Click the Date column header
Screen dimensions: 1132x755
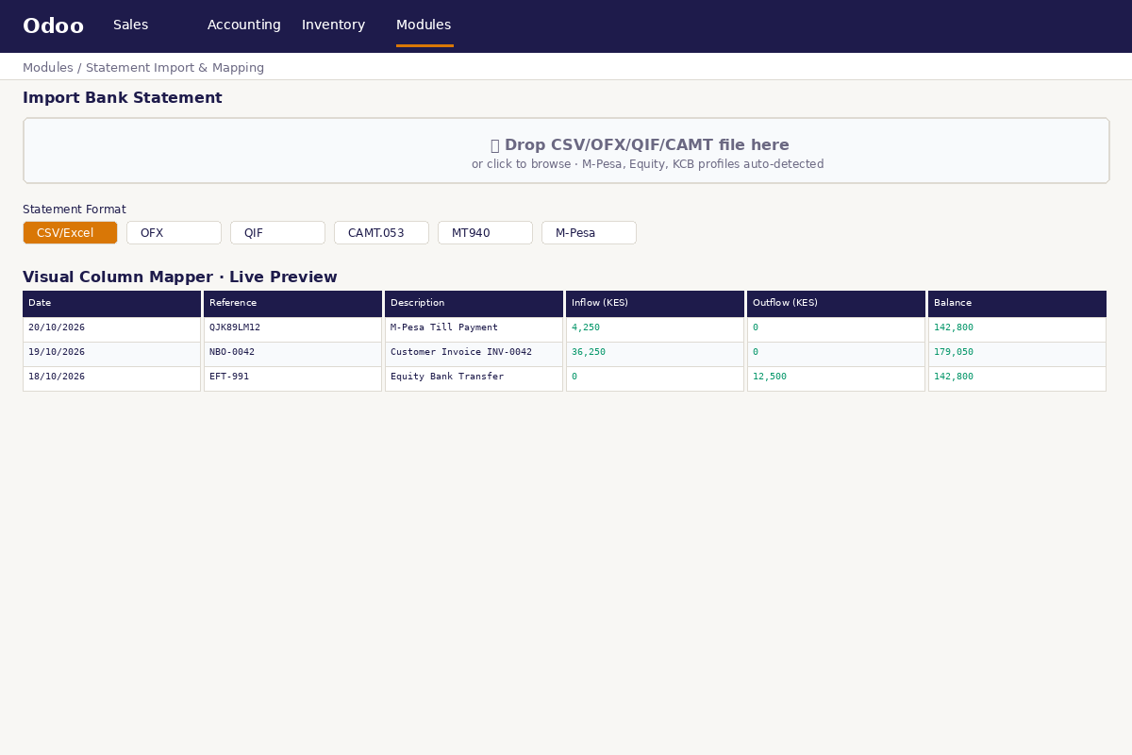[x=111, y=304]
